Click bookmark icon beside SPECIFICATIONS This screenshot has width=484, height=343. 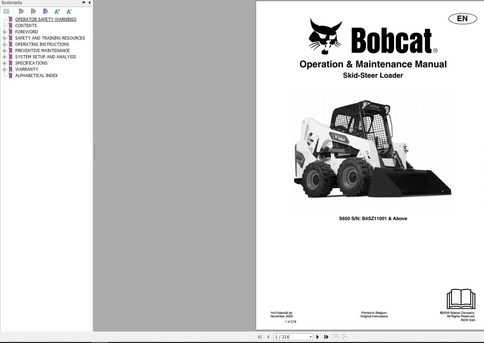[10, 63]
